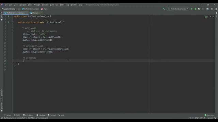Close the ReflectionExamples.java tab
This screenshot has width=218, height=122.
coord(27,13)
